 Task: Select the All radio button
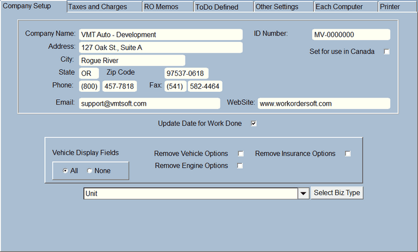tap(65, 171)
